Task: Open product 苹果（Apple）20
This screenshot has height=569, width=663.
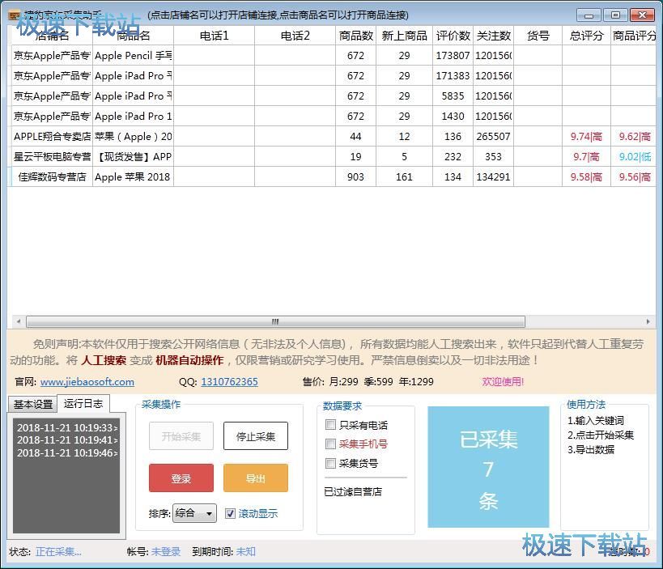Action: tap(134, 137)
